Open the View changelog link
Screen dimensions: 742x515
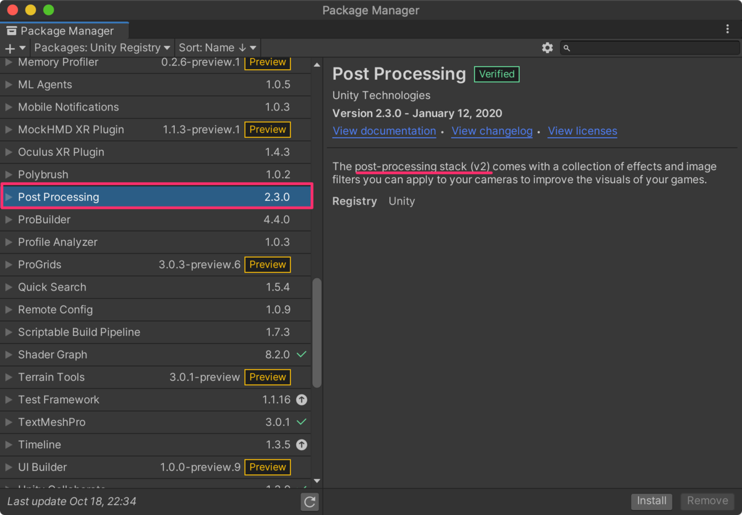click(x=492, y=131)
